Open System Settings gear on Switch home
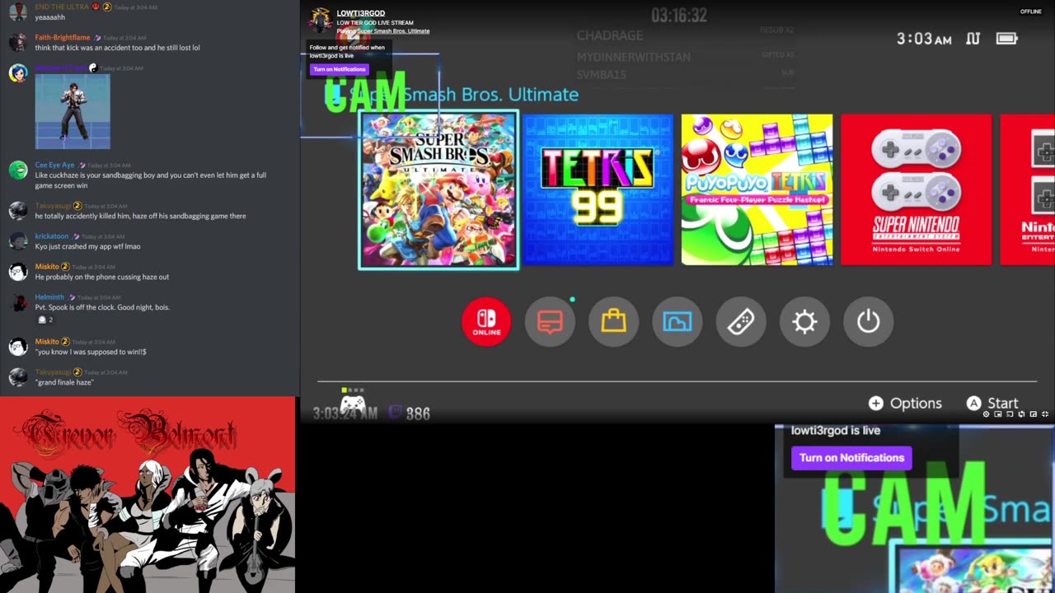This screenshot has height=593, width=1055. coord(804,321)
